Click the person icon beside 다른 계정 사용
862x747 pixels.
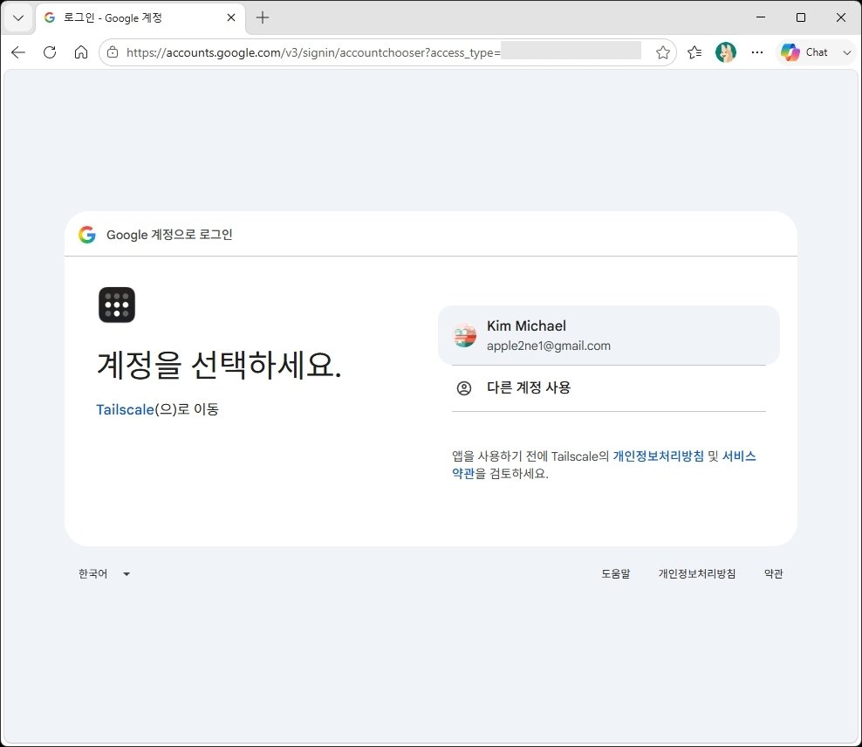(464, 388)
